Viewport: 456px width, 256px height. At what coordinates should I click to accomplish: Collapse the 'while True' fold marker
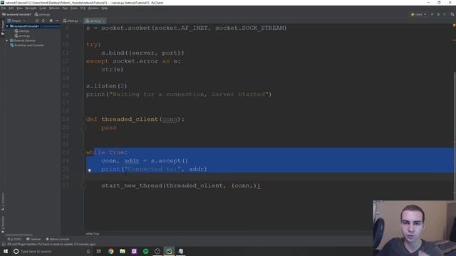coord(84,152)
